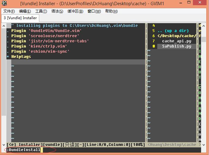This screenshot has height=155, width=209.
Task: Open the 工具(T) menu
Action: point(41,11)
